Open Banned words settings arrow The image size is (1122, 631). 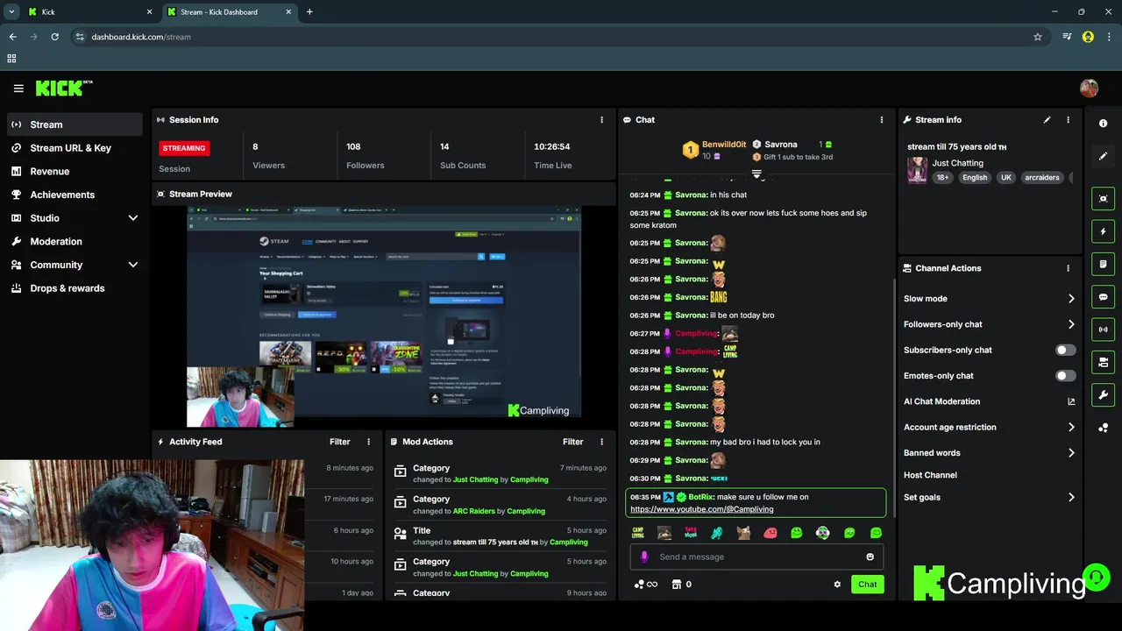tap(1071, 453)
